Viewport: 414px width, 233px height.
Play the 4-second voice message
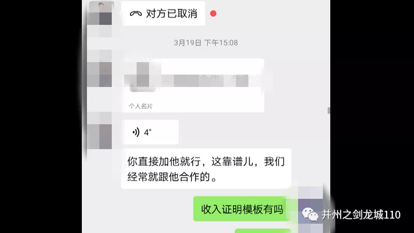(x=150, y=132)
